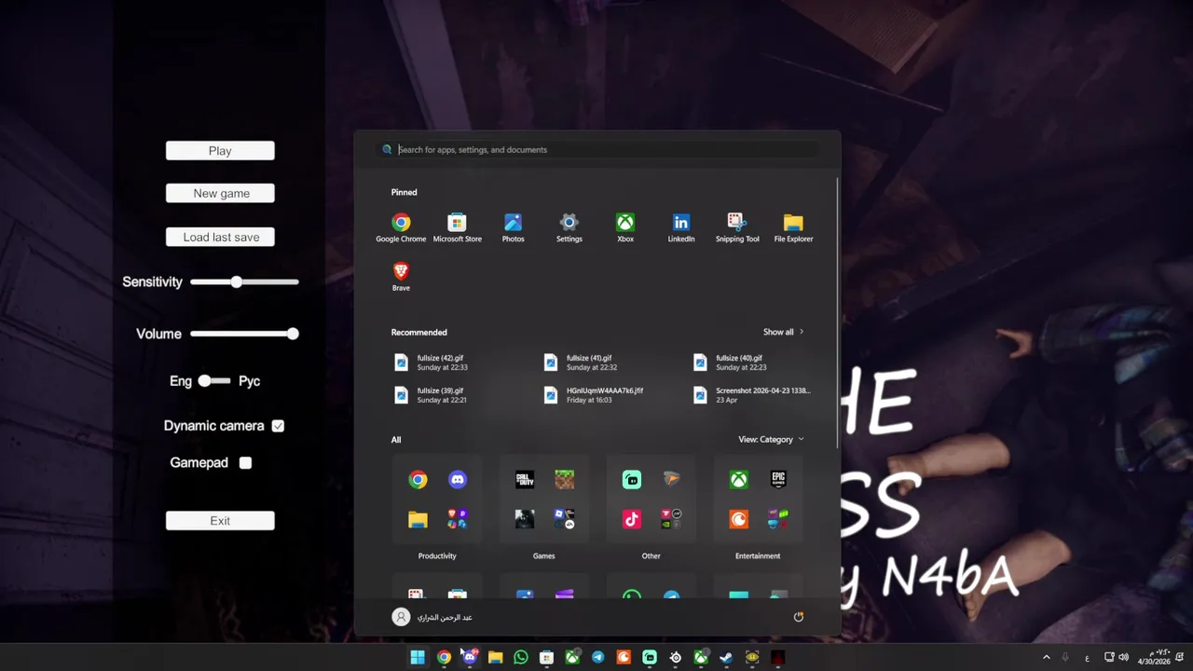Launch the pinned Brave browser
Image resolution: width=1193 pixels, height=671 pixels.
(401, 277)
